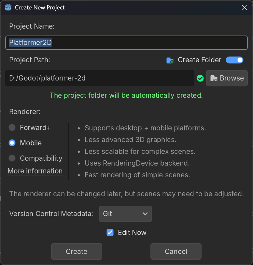Viewport: 253px width, 265px height.
Task: Click the folder icon on Browse button
Action: point(214,78)
